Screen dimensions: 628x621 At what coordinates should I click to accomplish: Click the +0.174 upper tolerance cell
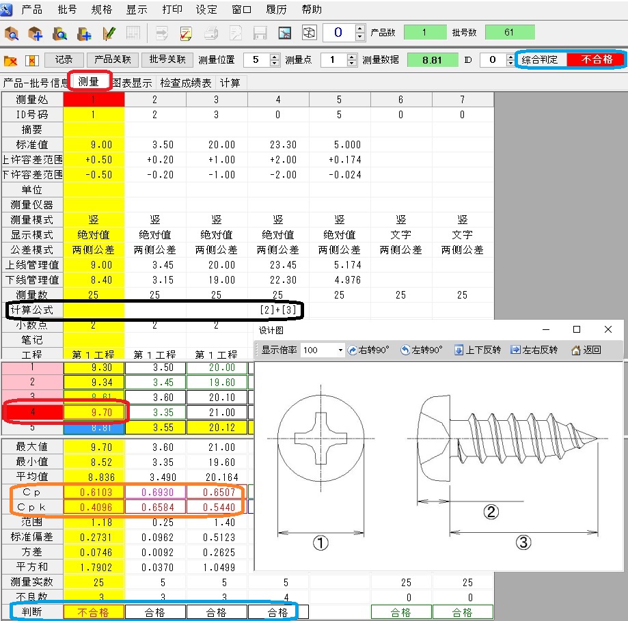click(340, 160)
